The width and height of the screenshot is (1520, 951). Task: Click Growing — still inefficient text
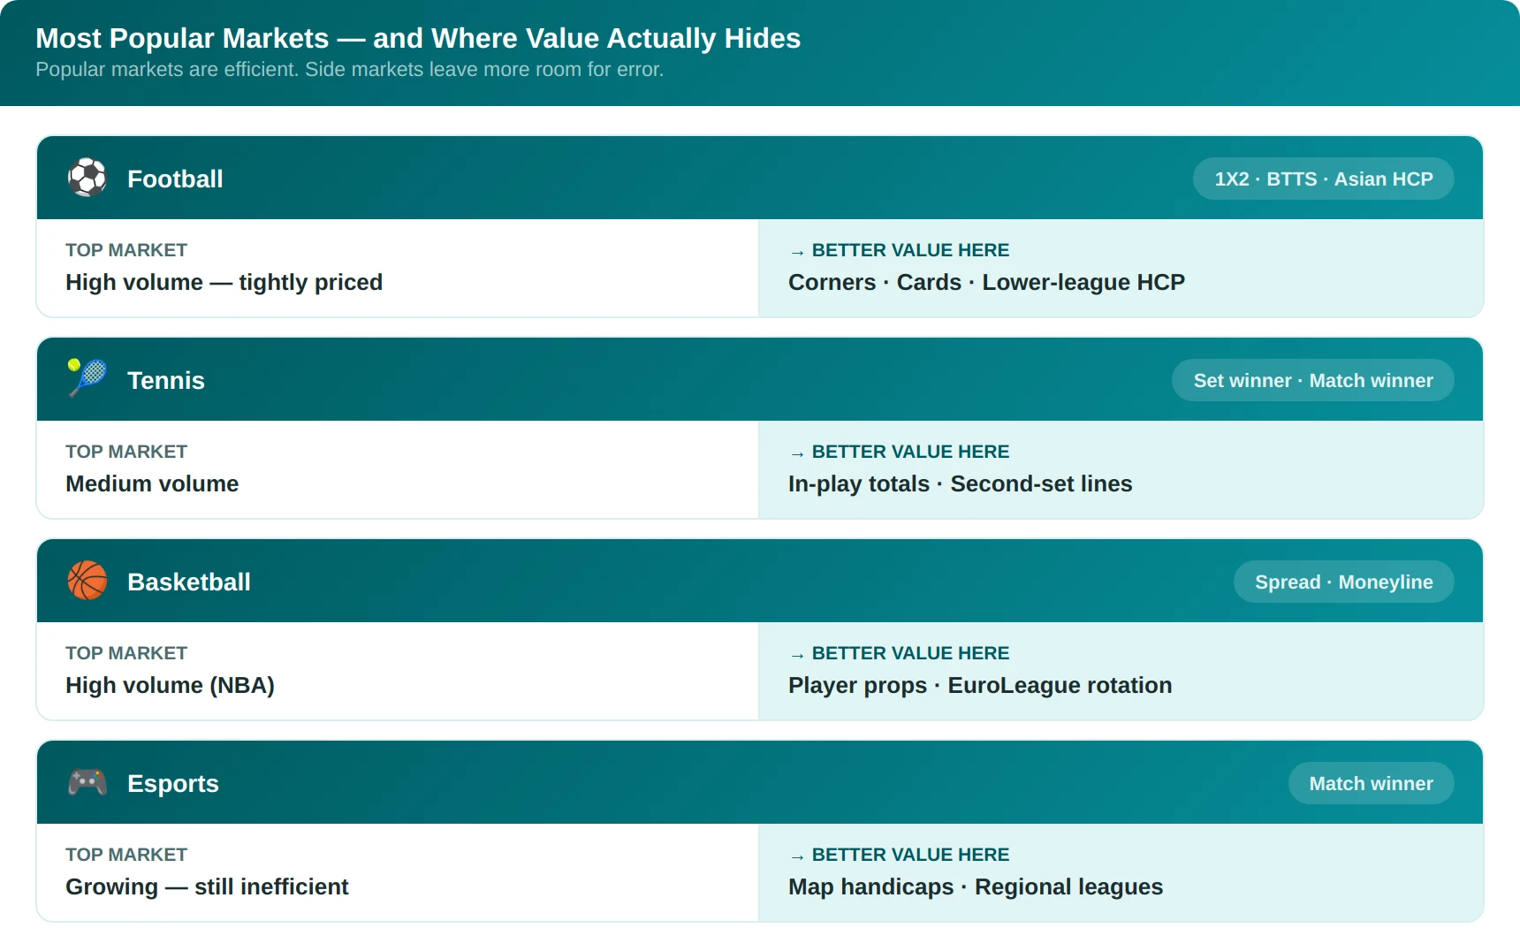[x=207, y=886]
